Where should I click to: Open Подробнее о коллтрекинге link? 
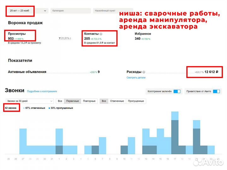42,91
